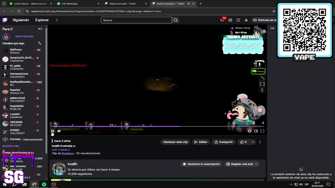Image resolution: width=335 pixels, height=188 pixels.
Task: Expand Mostrar más followed channels
Action: tap(11, 146)
